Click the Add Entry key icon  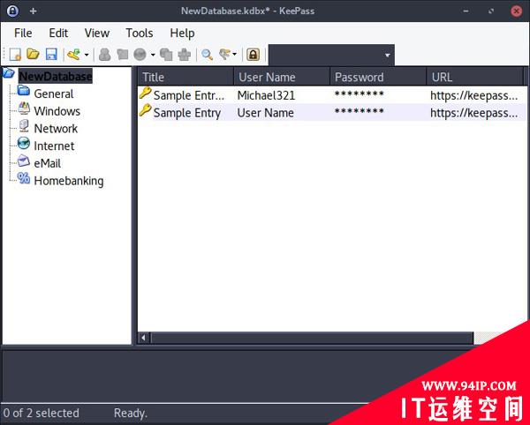(73, 55)
